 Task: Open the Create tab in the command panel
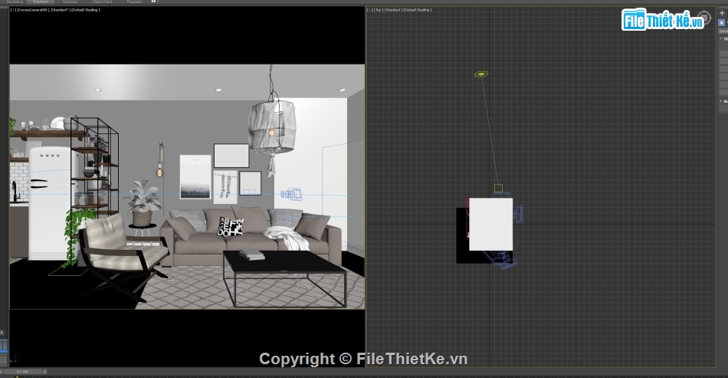722,13
